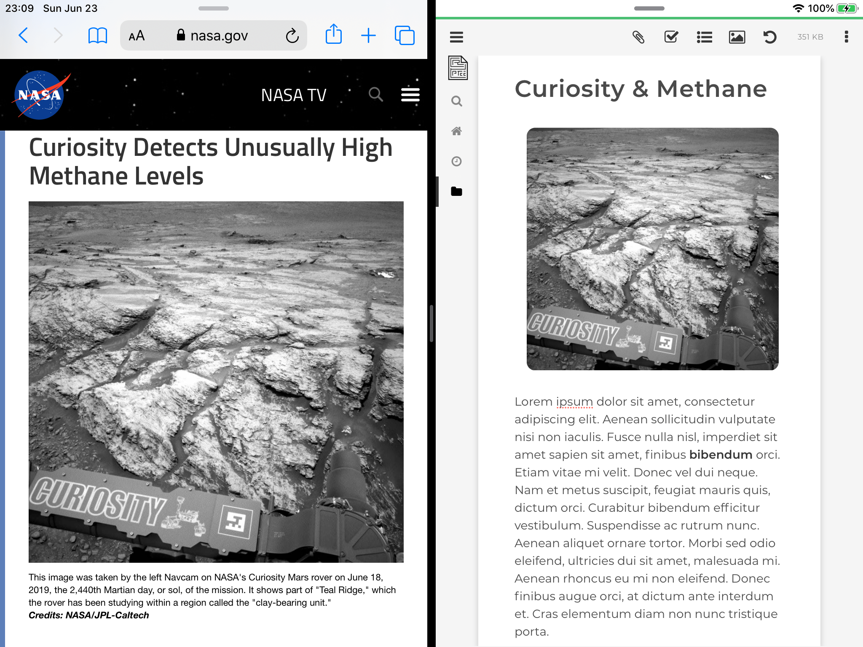Tap the Safari forward arrow
This screenshot has height=647, width=863.
pyautogui.click(x=58, y=35)
